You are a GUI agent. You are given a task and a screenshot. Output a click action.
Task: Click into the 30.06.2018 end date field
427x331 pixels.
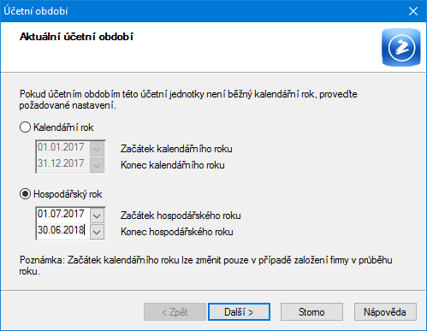tap(63, 230)
